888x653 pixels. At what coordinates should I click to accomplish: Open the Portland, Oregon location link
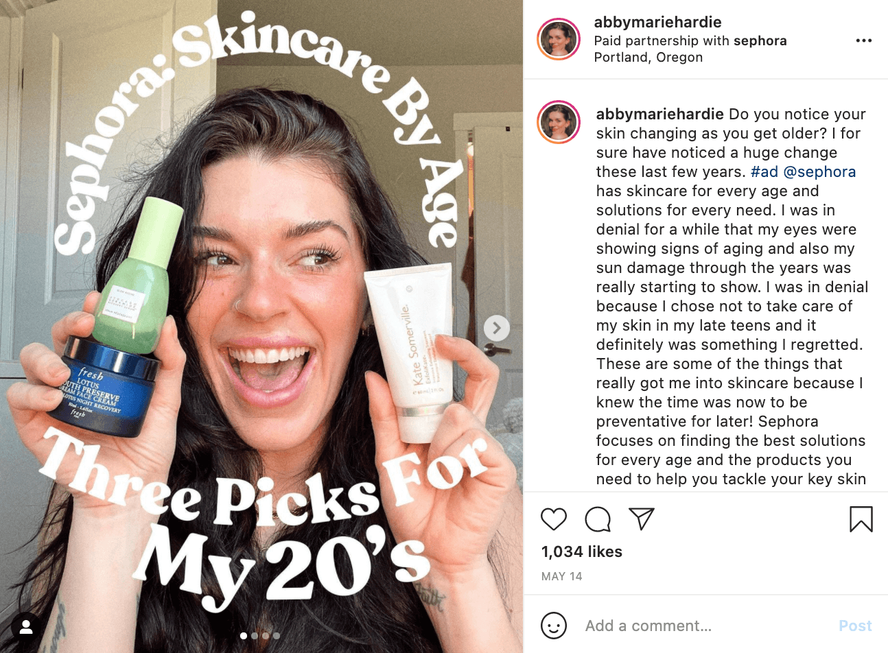pyautogui.click(x=649, y=58)
